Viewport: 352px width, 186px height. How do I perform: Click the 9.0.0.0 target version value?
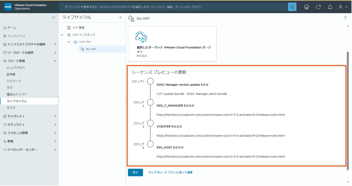tap(142, 56)
